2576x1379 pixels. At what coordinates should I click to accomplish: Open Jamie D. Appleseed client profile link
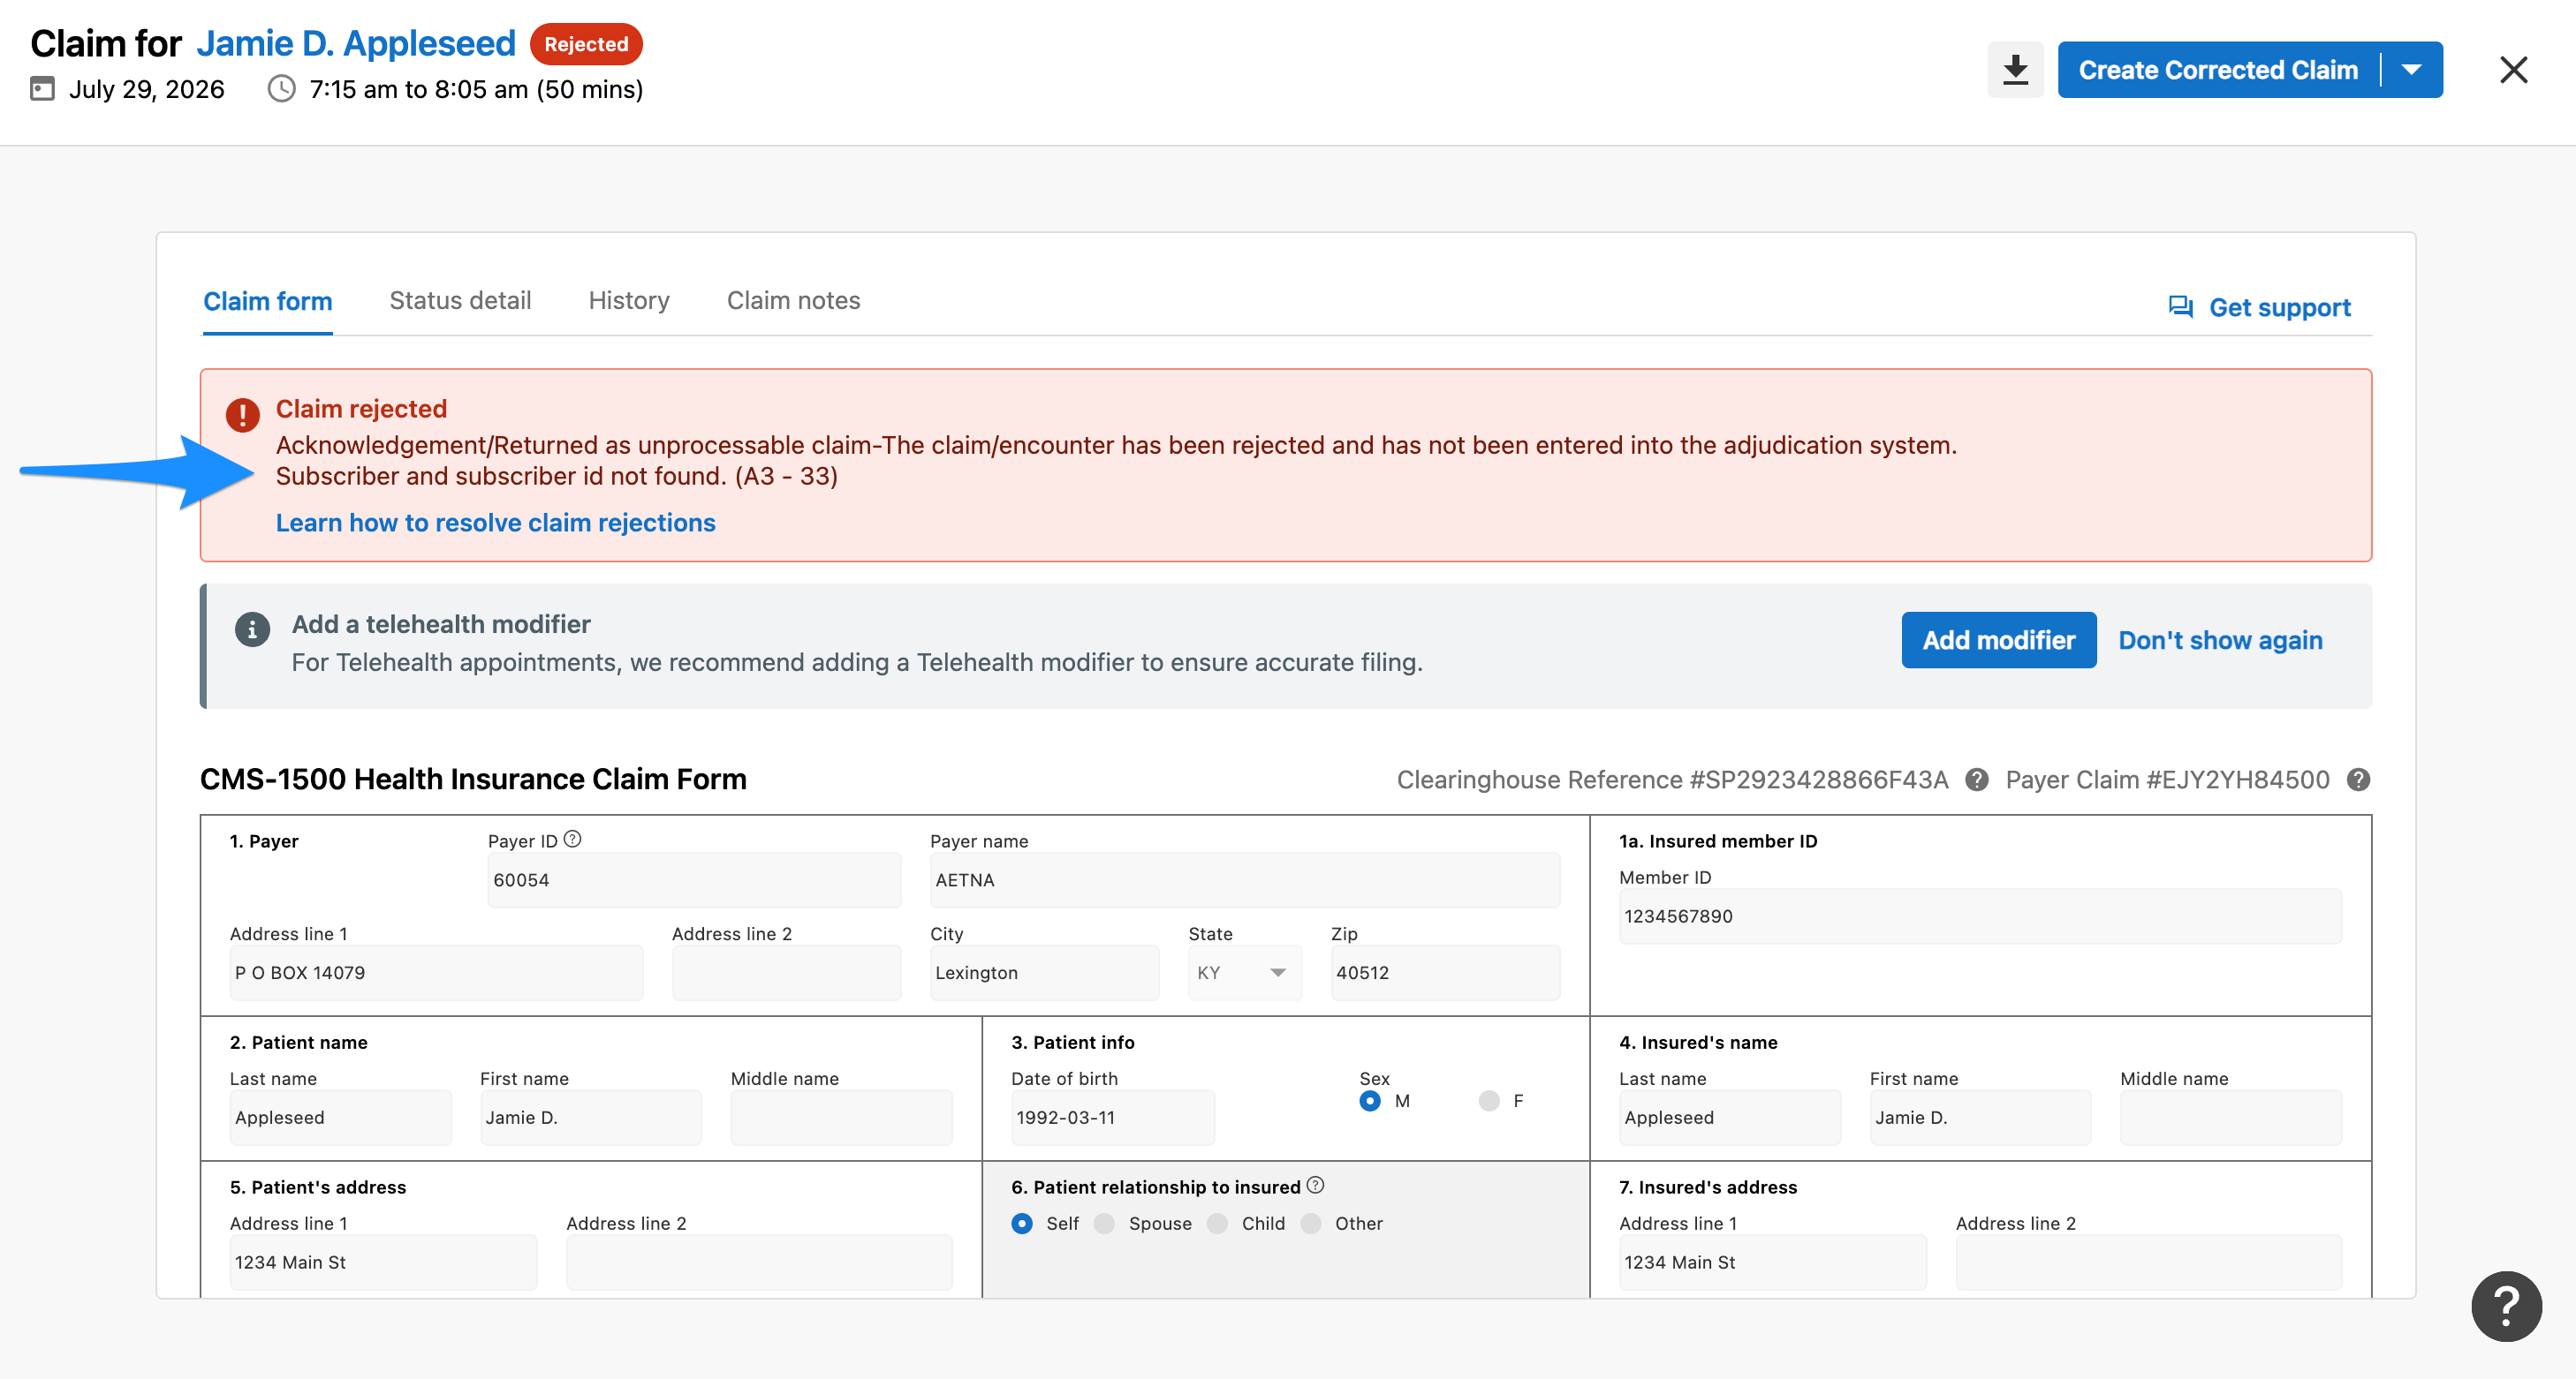356,44
